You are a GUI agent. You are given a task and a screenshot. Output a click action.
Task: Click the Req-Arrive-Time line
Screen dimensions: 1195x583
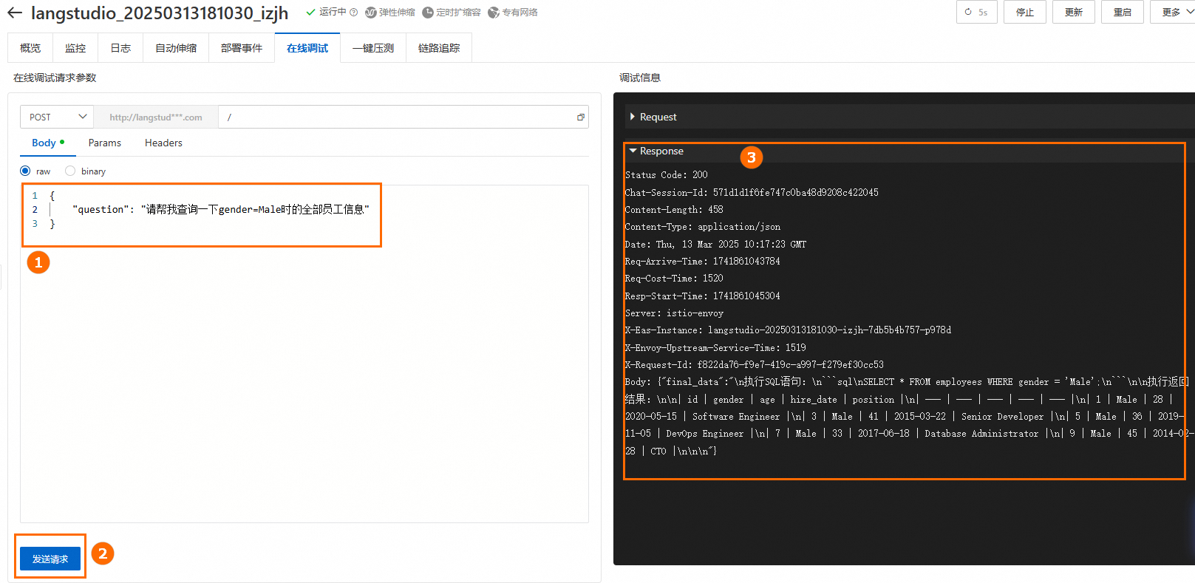pos(703,262)
